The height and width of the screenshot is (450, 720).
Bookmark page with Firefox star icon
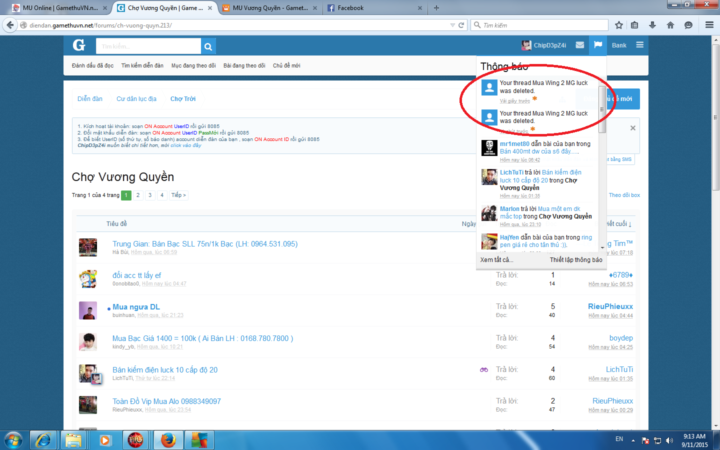[619, 25]
